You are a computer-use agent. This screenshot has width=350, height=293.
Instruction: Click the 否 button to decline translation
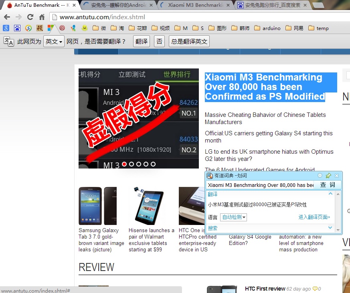(160, 42)
